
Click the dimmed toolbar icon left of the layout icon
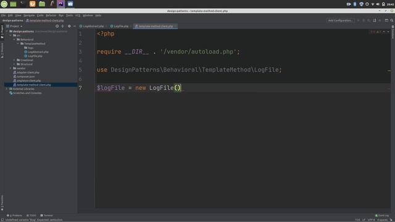tap(380, 20)
